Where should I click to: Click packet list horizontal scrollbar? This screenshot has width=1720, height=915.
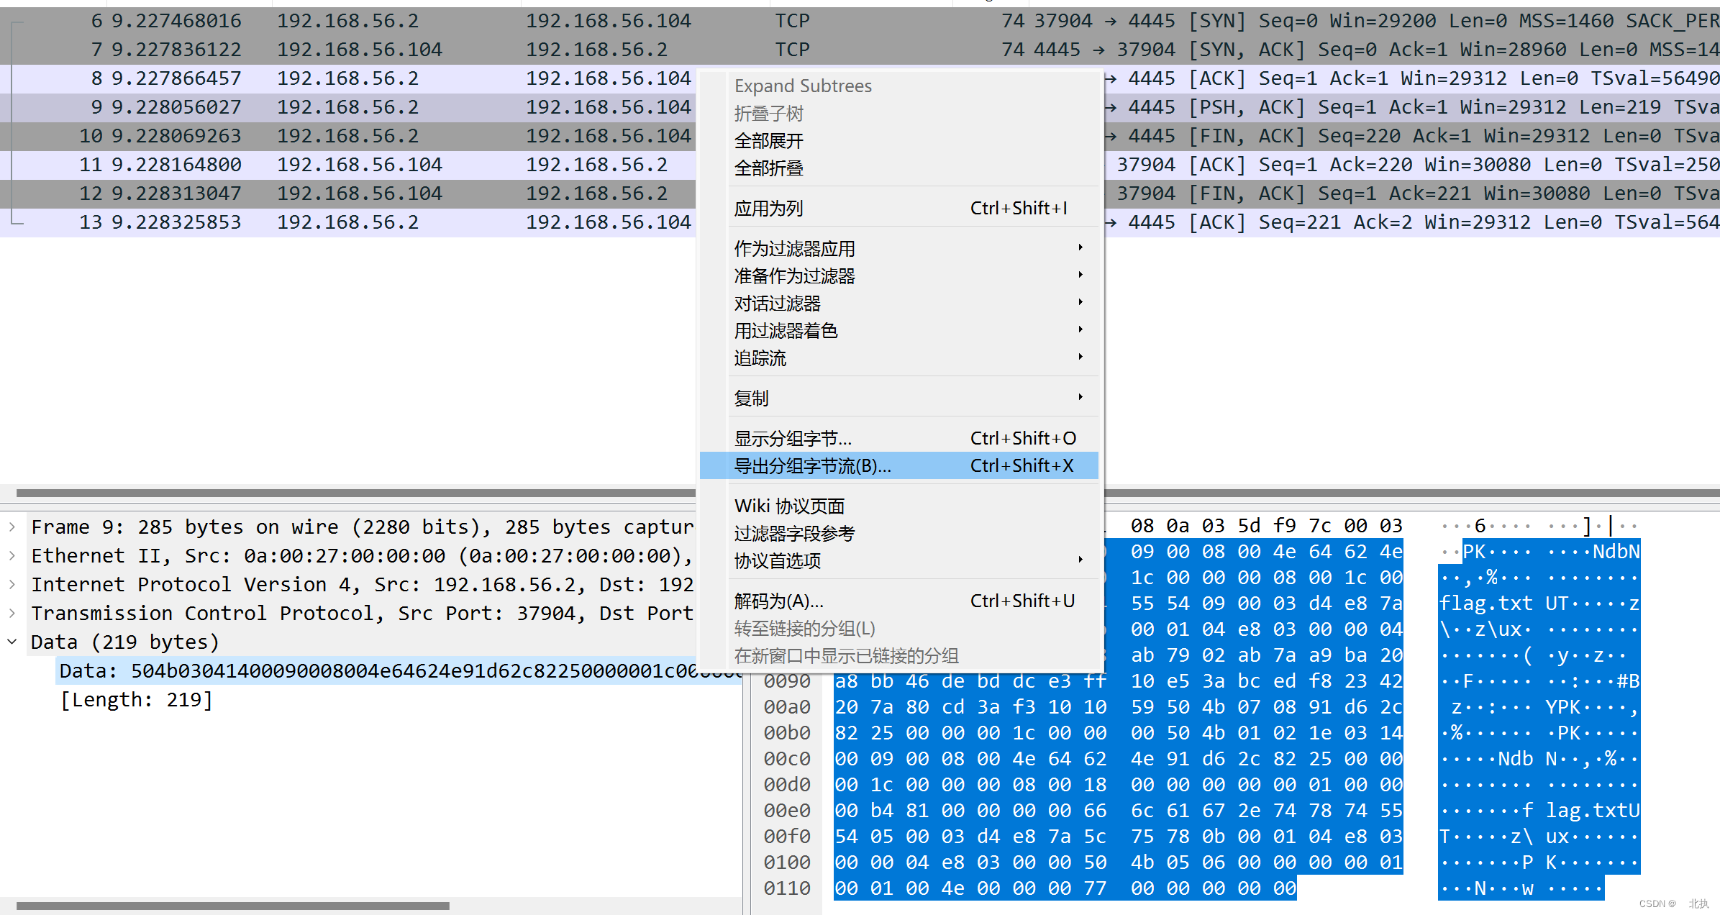click(x=352, y=493)
